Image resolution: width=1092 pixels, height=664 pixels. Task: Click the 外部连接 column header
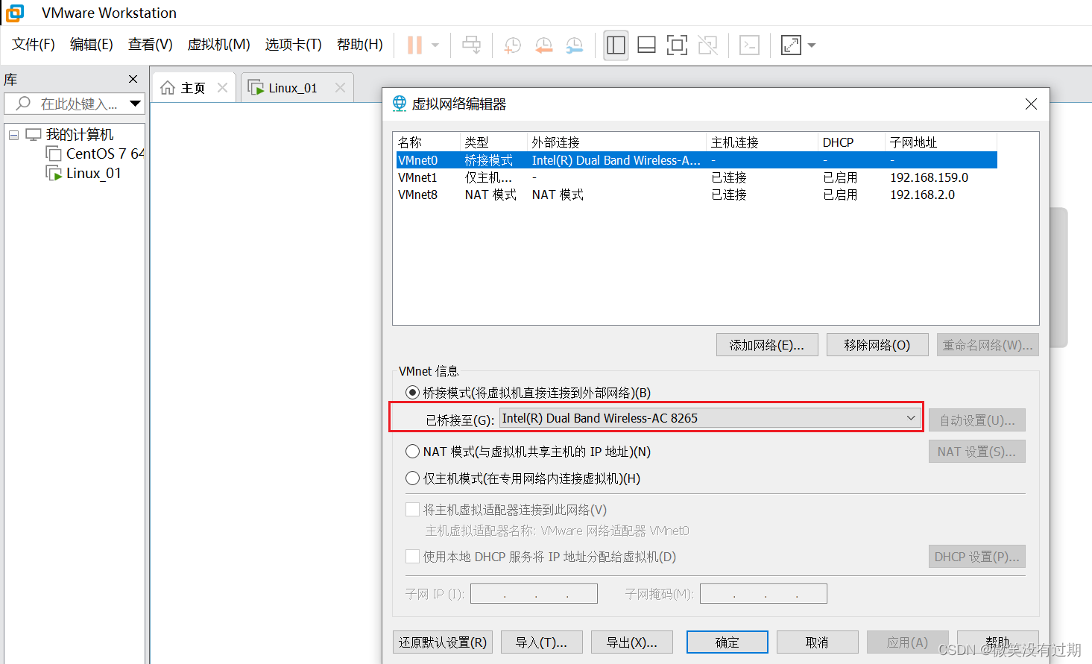[616, 142]
